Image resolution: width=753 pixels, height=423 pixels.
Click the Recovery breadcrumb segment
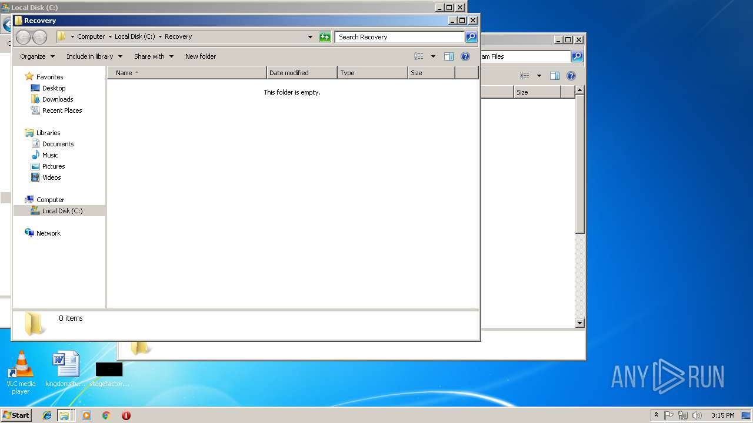click(178, 36)
